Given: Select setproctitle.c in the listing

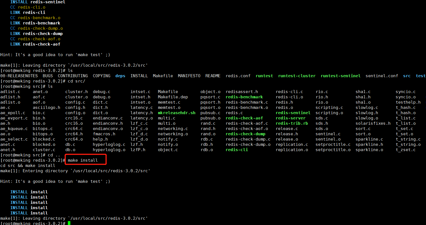Looking at the screenshot, I should [333, 144].
